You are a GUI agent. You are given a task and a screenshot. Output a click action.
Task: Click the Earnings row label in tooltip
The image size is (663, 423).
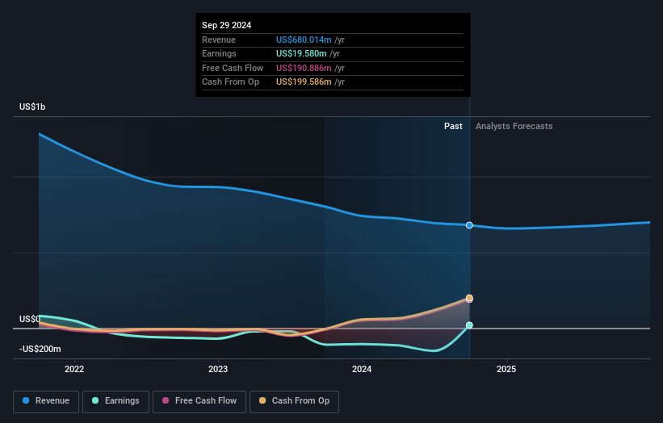[219, 53]
